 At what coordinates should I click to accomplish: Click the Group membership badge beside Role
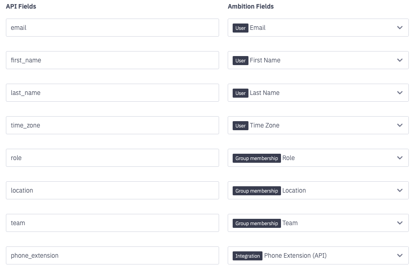pos(257,158)
